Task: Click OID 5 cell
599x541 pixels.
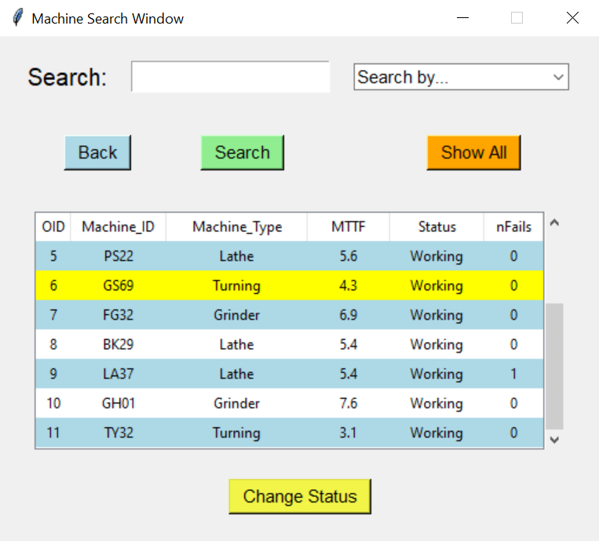Action: pyautogui.click(x=53, y=256)
